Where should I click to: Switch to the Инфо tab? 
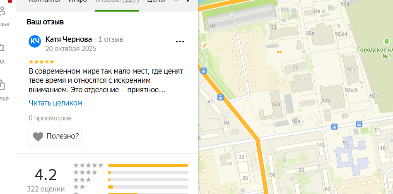pyautogui.click(x=78, y=2)
